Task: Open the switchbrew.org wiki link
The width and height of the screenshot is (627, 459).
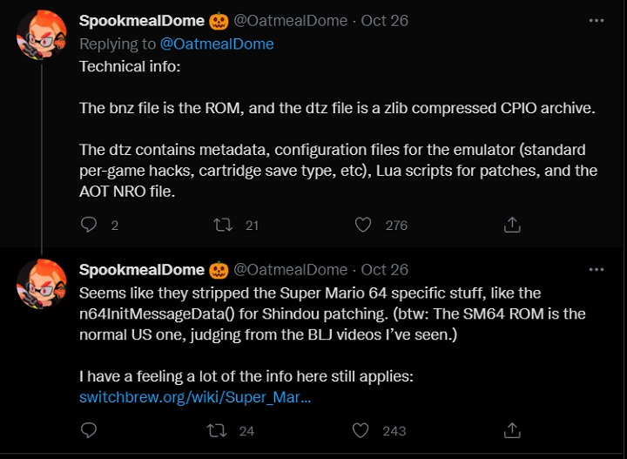Action: 195,397
